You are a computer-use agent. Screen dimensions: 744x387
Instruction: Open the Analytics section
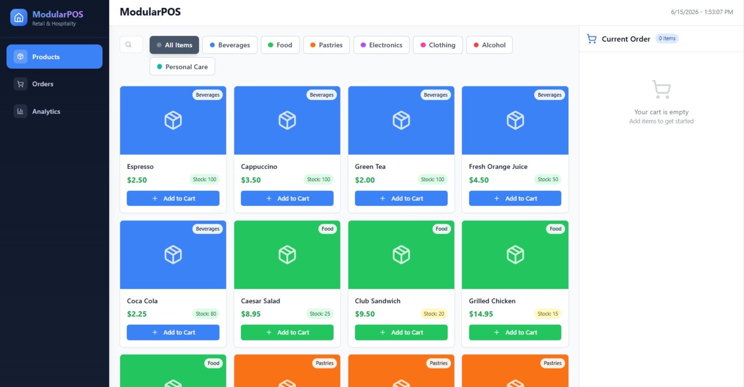coord(54,112)
